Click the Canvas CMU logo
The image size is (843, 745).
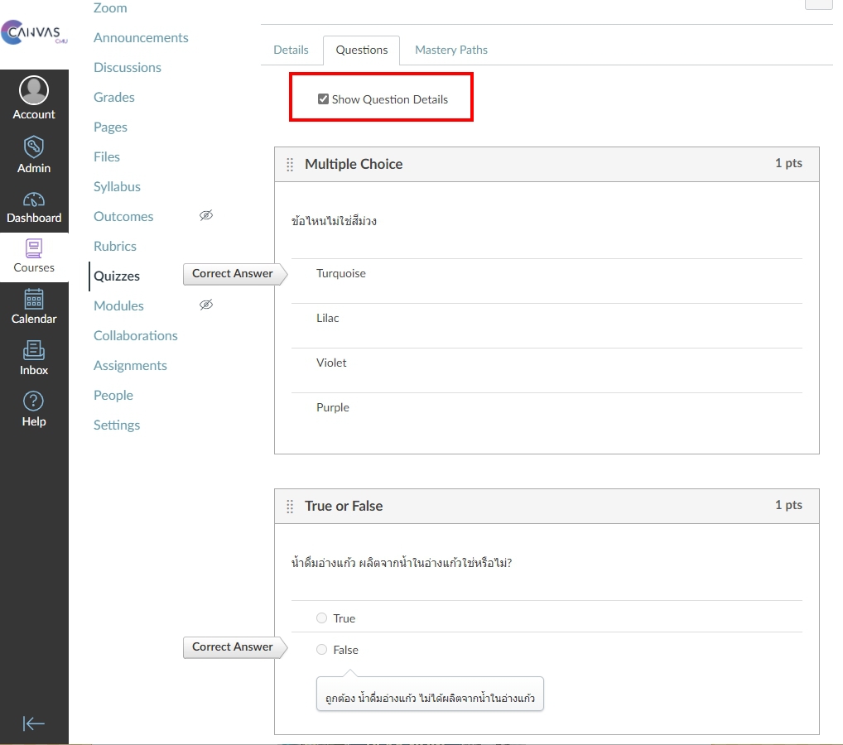[34, 32]
